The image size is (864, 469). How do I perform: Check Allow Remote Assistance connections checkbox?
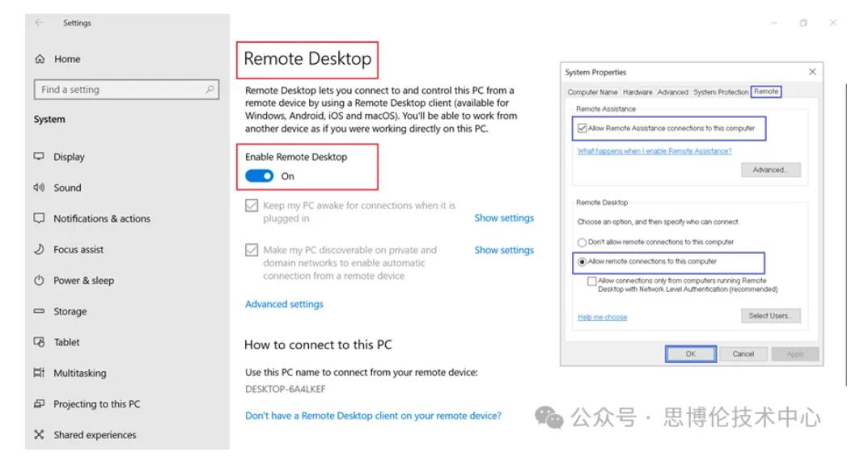click(x=582, y=129)
